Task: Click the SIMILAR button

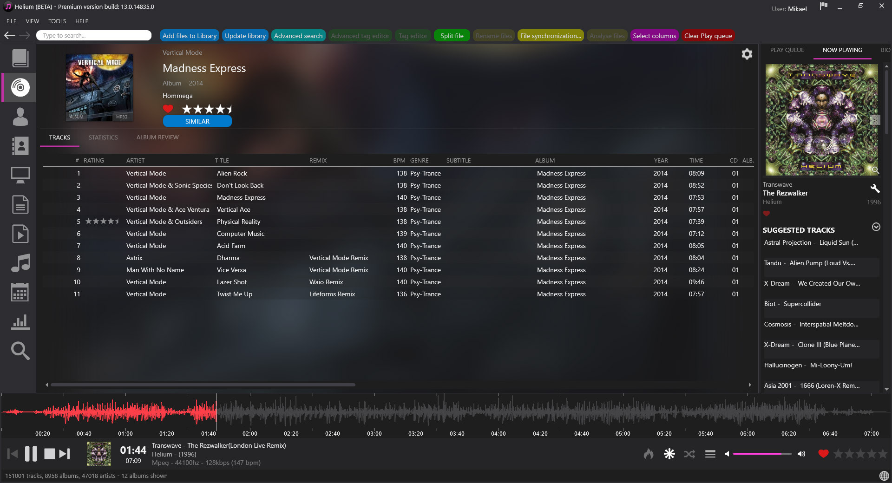Action: 197,121
